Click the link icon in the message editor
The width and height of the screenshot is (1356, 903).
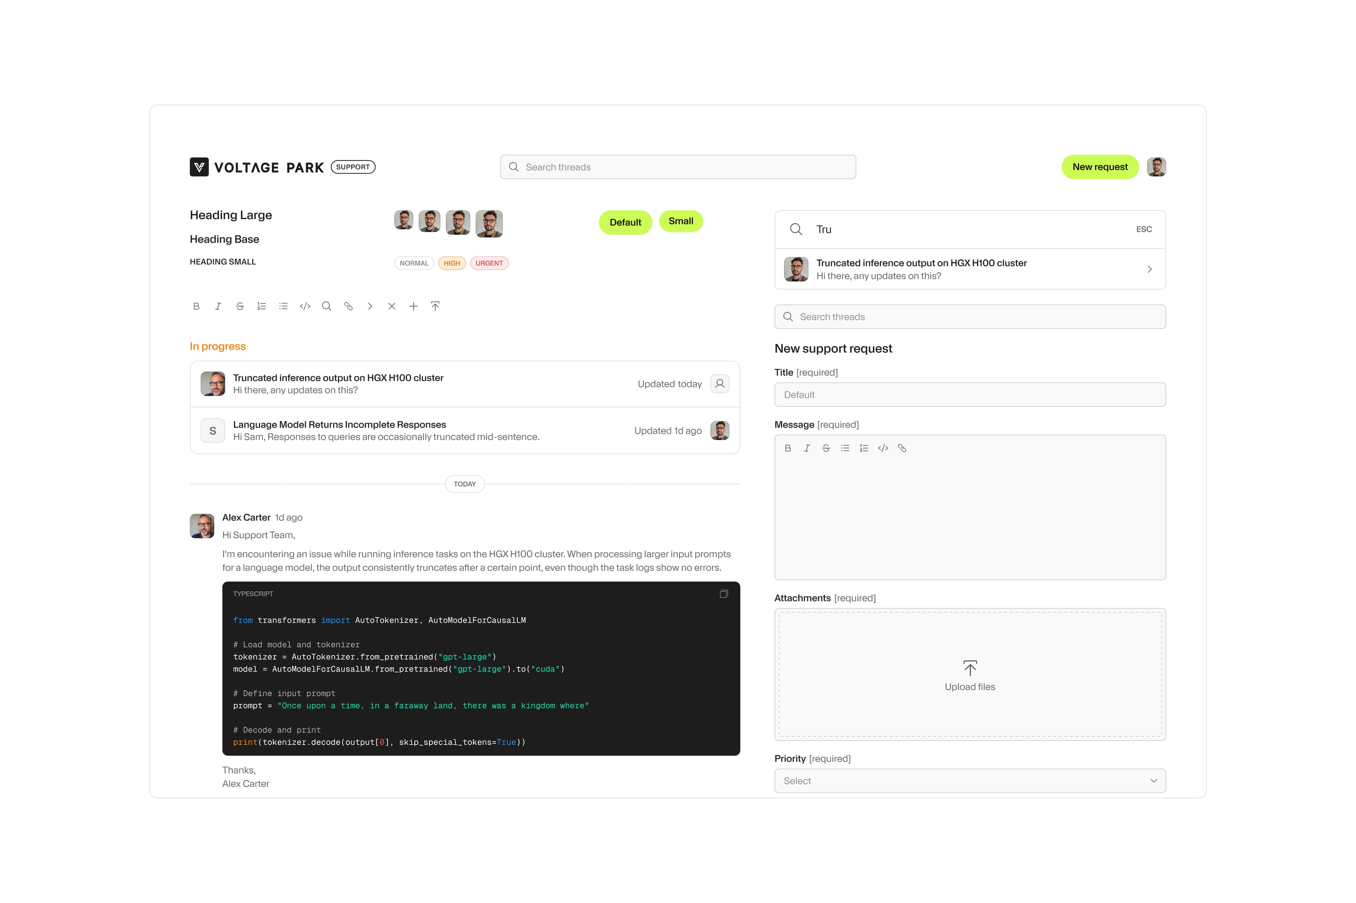902,448
